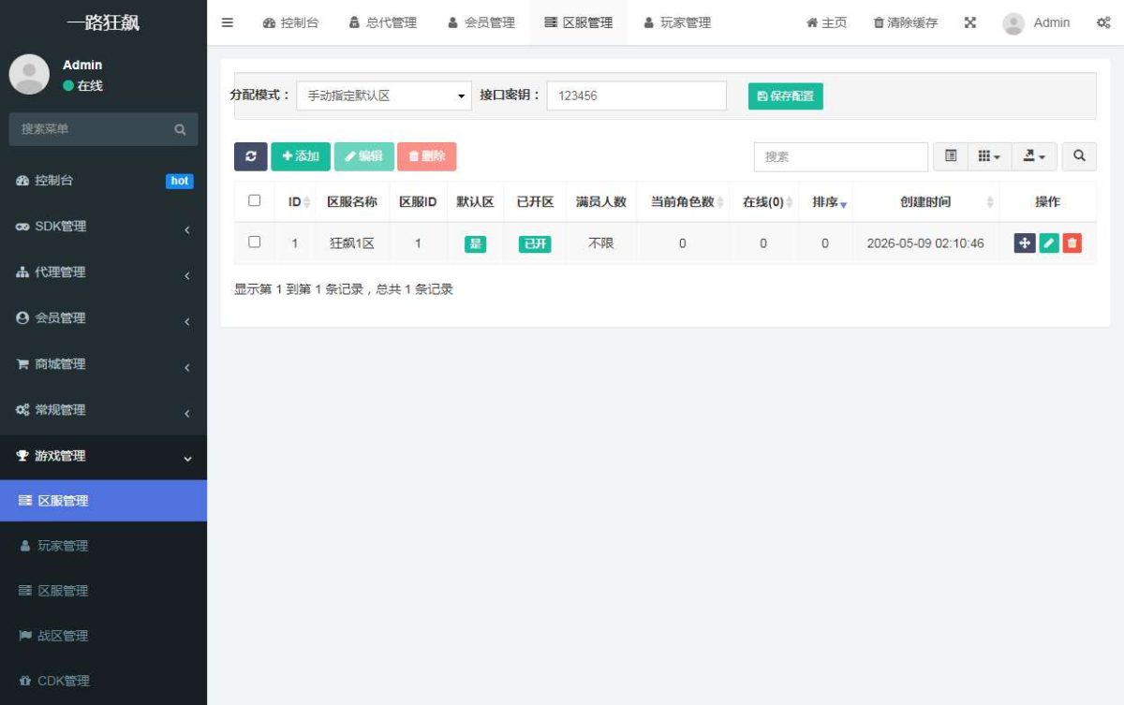Image resolution: width=1124 pixels, height=705 pixels.
Task: Toggle the 已开区 已开 badge
Action: [x=535, y=244]
